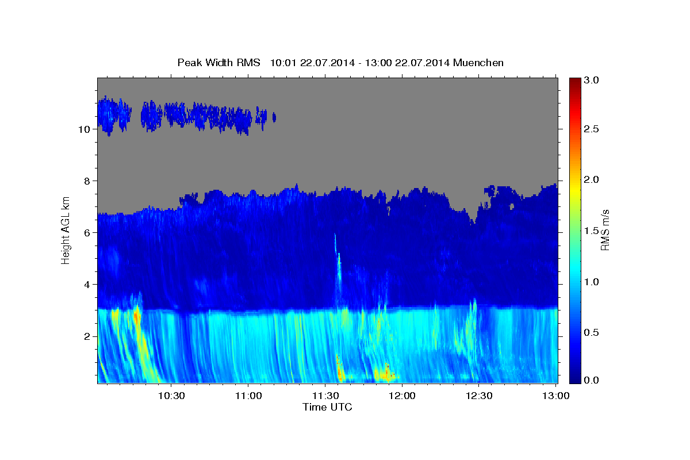Click the red hotspot near ground before 12:00

tap(384, 373)
